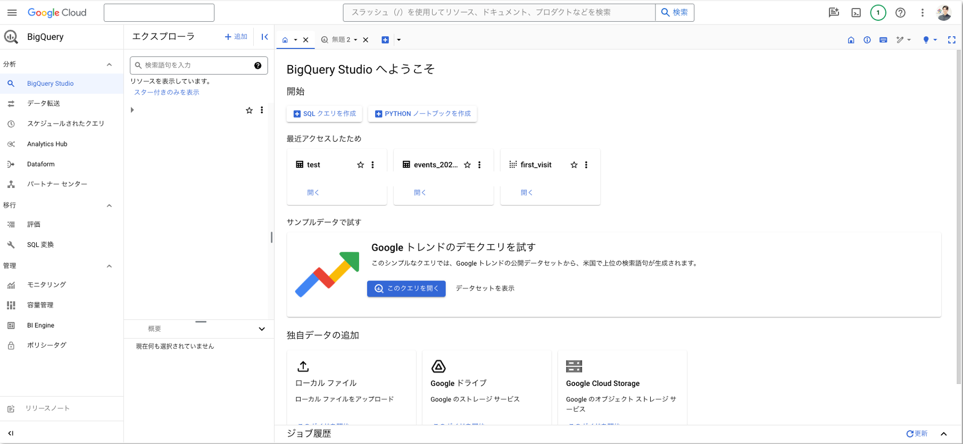This screenshot has height=444, width=963.
Task: Click the search help icon in Explorer
Action: [x=258, y=65]
